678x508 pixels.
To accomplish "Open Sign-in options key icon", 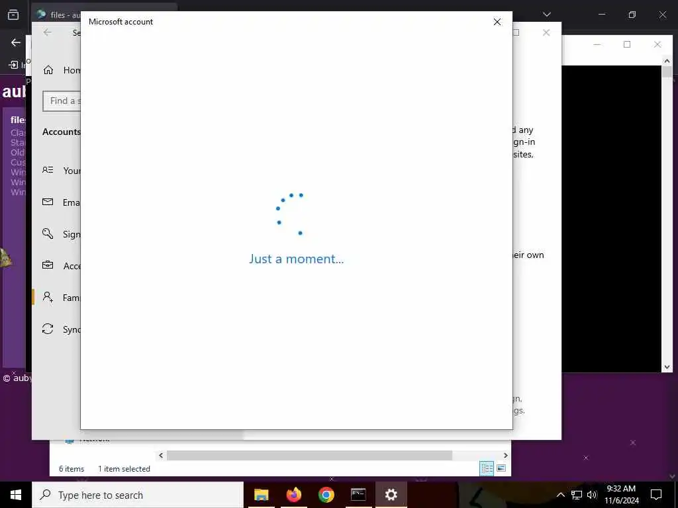I will (x=48, y=233).
